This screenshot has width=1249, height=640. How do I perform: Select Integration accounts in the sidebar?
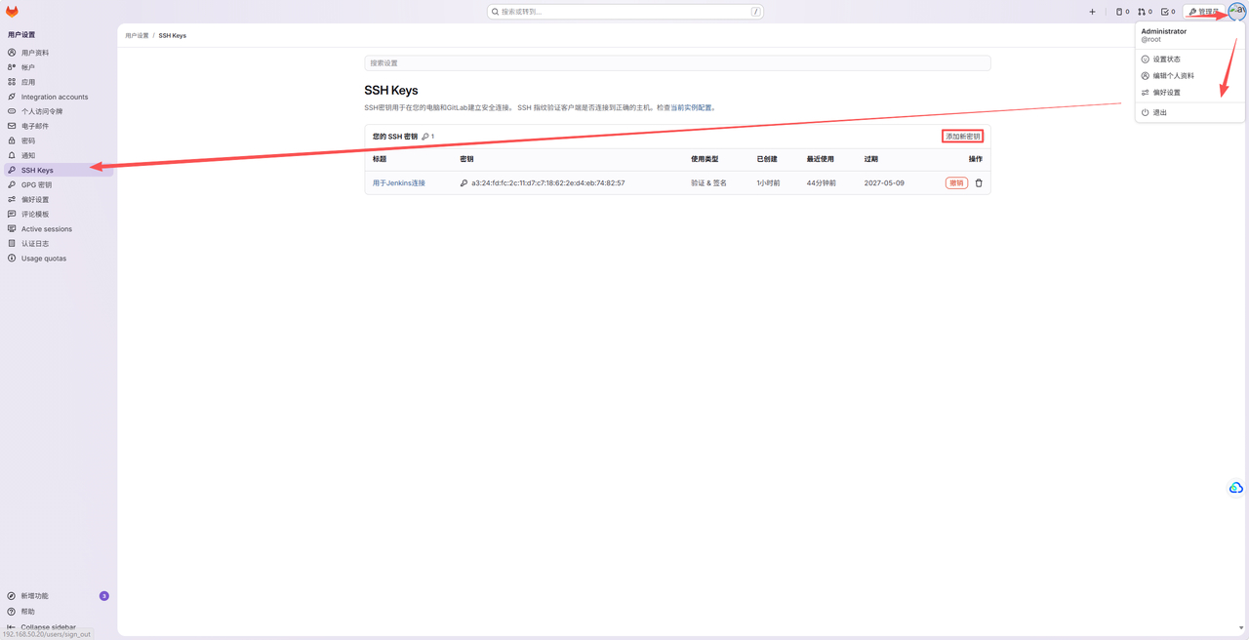[x=57, y=97]
